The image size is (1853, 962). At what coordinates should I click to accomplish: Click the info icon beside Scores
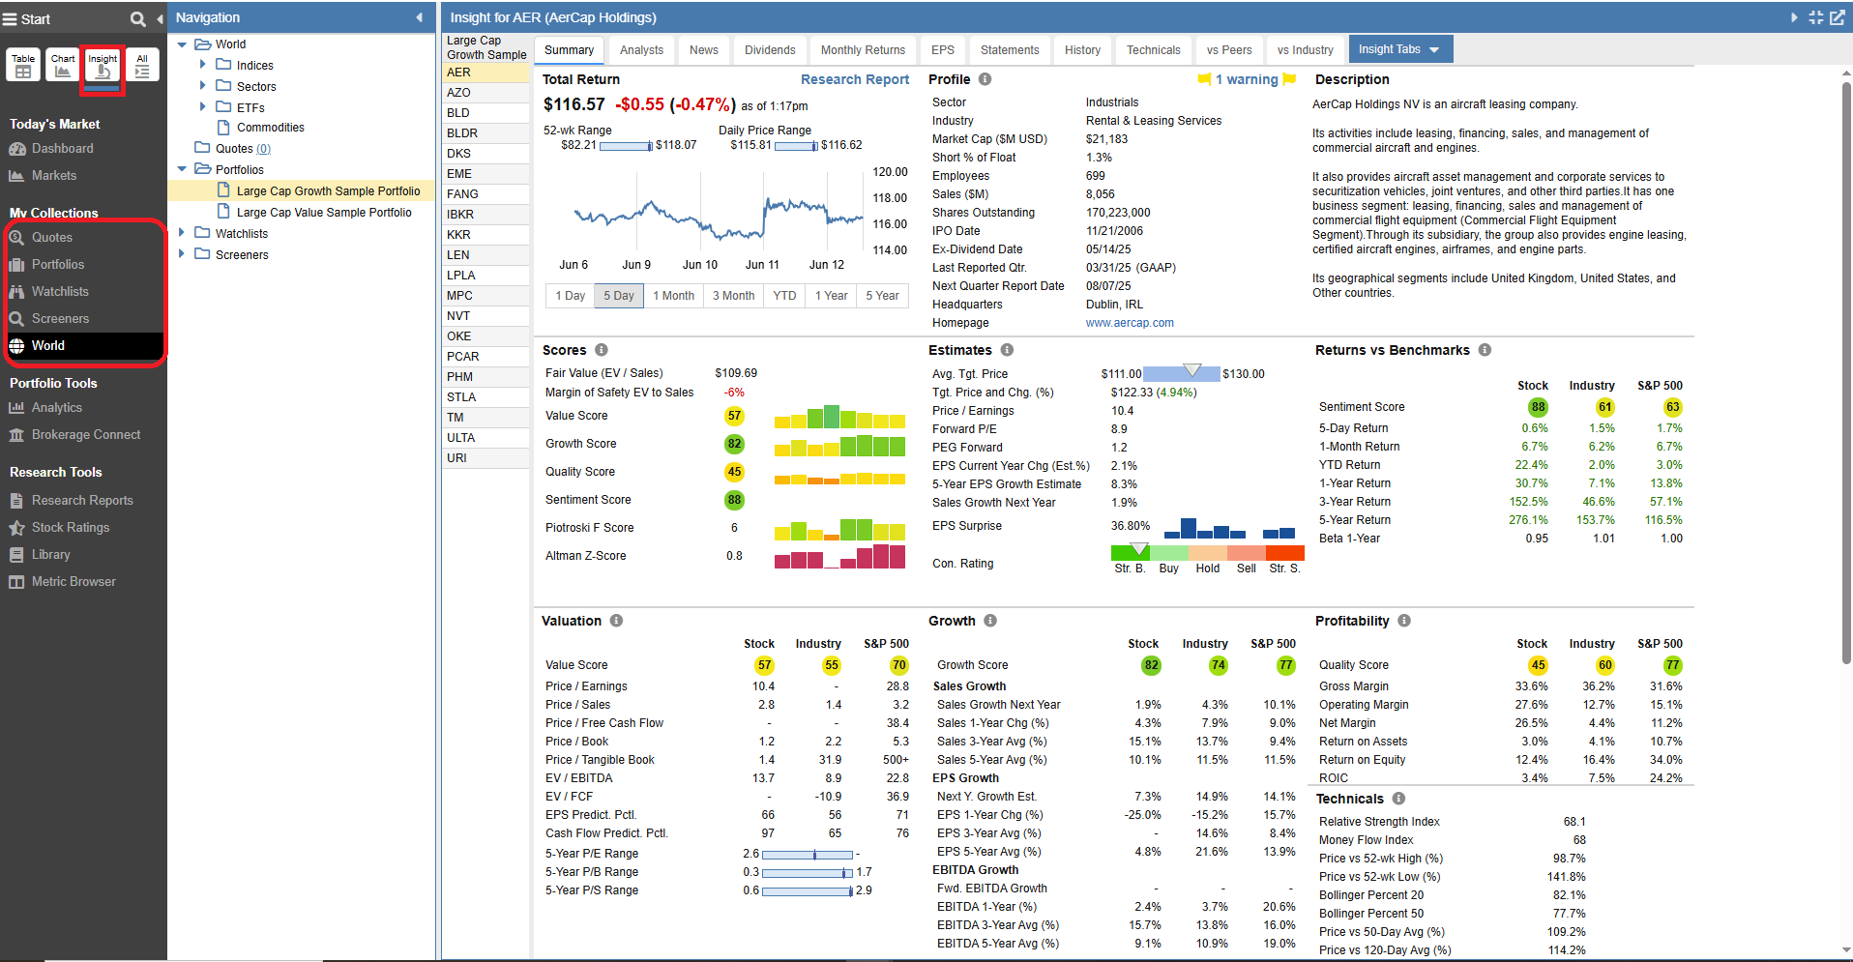(x=601, y=350)
